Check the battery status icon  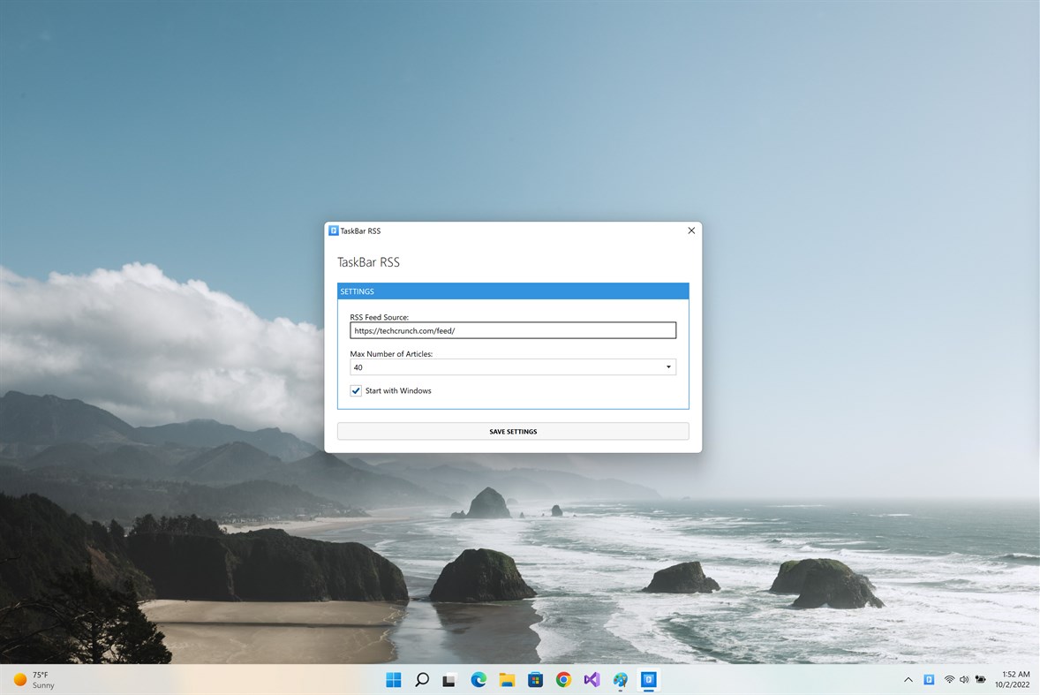[x=980, y=680]
